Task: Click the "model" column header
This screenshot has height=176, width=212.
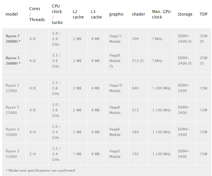Action: pos(12,14)
